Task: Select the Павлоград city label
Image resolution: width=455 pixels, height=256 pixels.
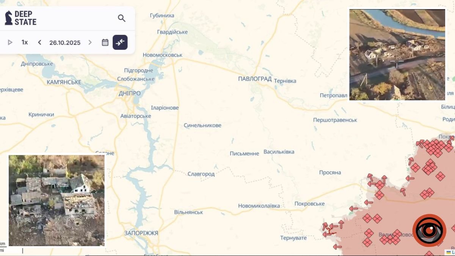Action: point(255,79)
